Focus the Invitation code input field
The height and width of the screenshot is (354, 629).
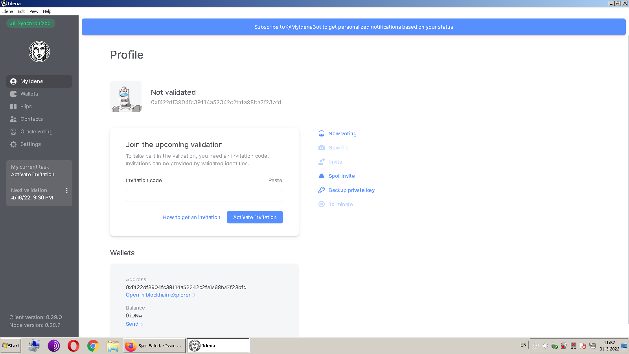(x=204, y=195)
